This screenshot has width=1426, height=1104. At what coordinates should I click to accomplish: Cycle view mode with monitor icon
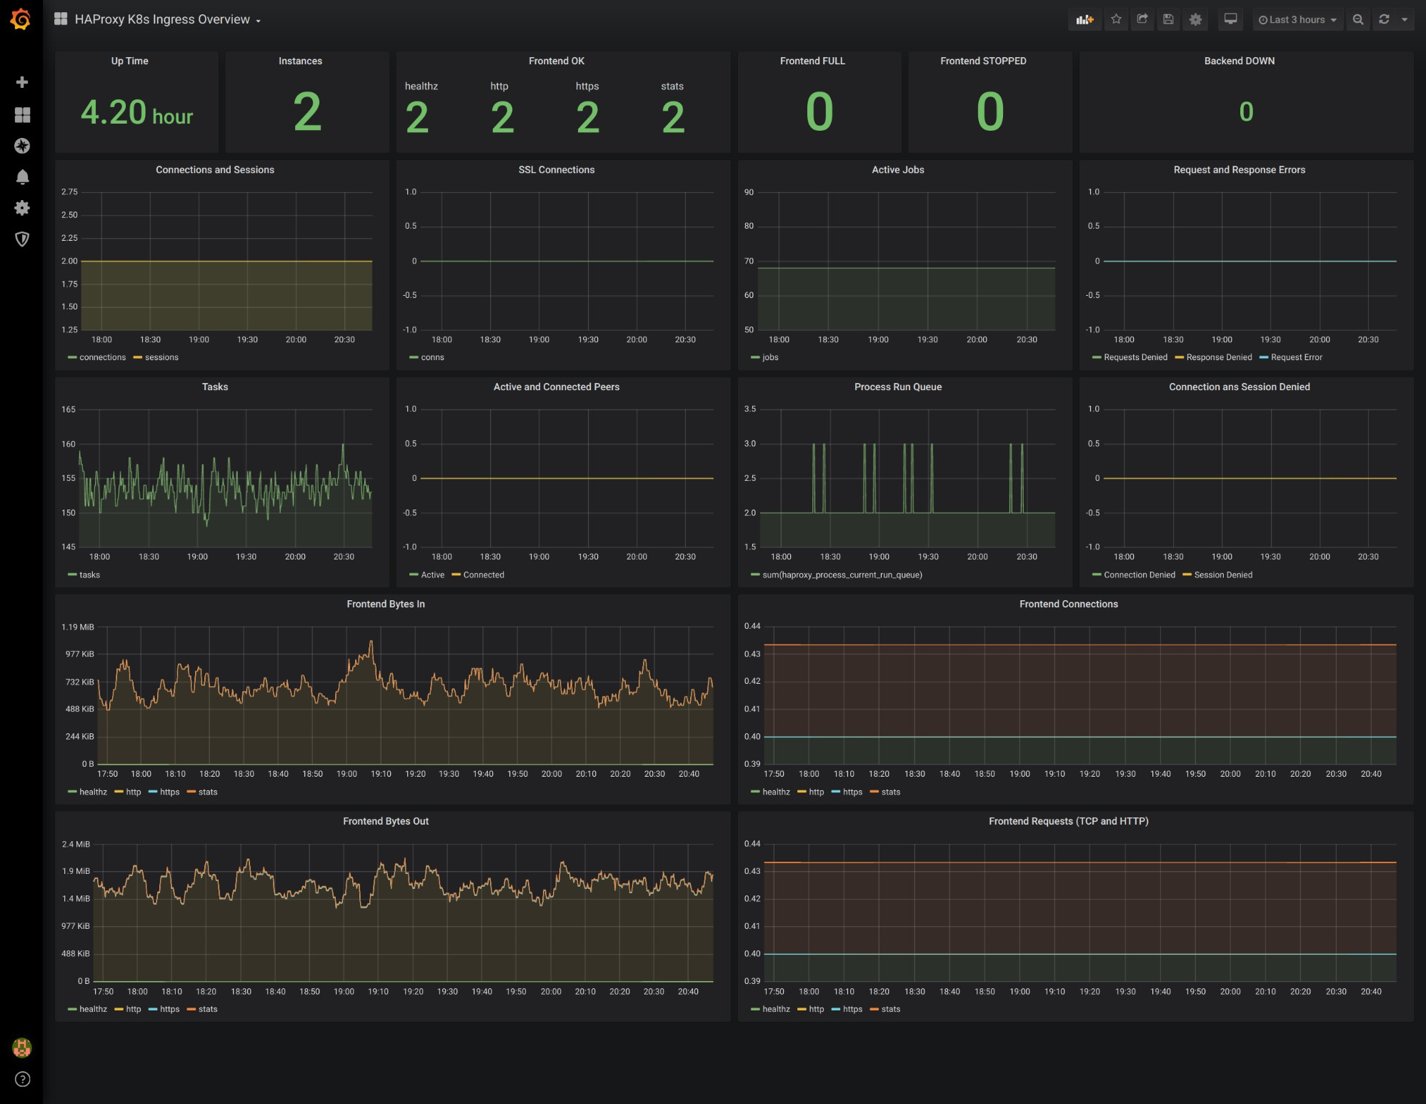pos(1230,20)
